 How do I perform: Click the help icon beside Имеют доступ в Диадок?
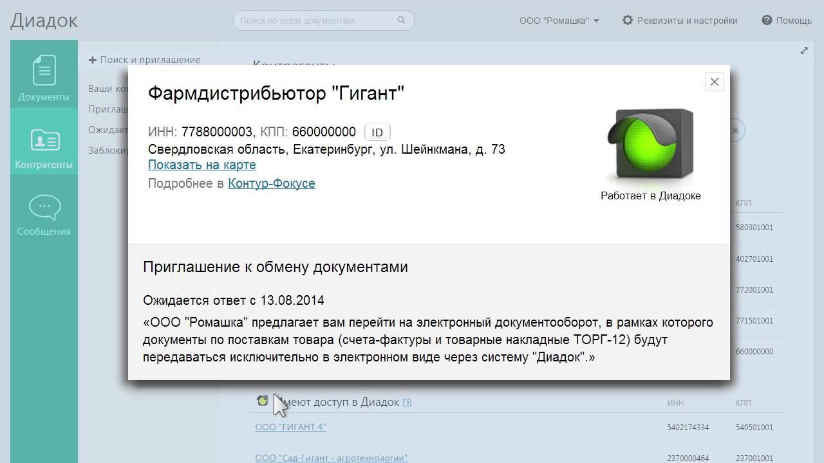tap(407, 403)
